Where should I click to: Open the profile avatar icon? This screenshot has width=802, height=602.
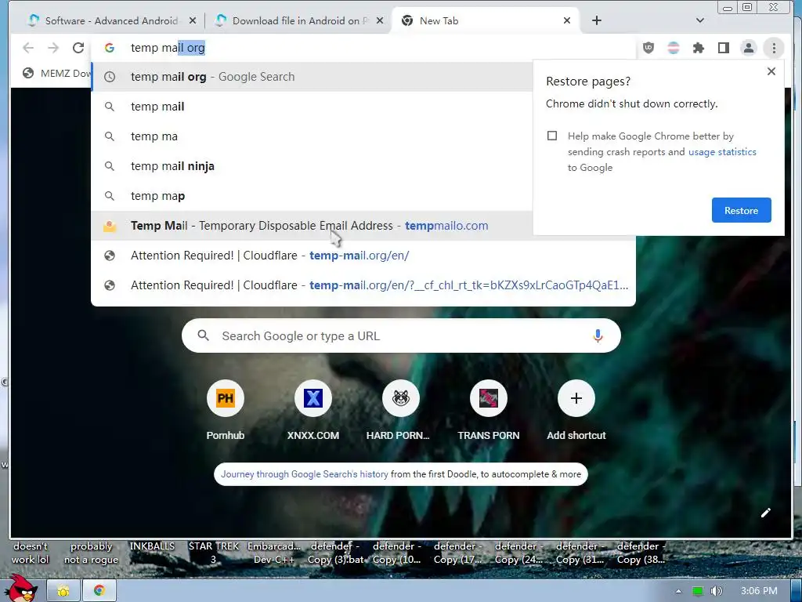click(x=748, y=48)
